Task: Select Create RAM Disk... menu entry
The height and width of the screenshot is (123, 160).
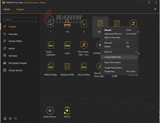Action: click(119, 57)
